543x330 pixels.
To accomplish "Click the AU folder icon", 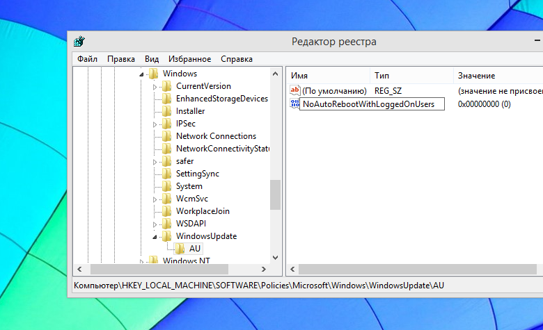I will coord(180,249).
